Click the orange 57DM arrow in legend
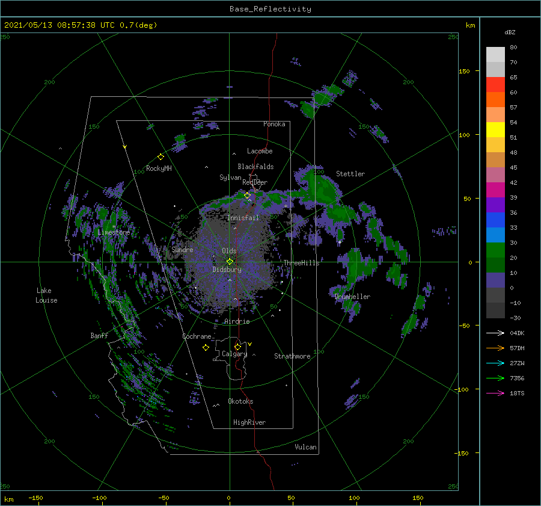541x506 pixels. [x=495, y=348]
